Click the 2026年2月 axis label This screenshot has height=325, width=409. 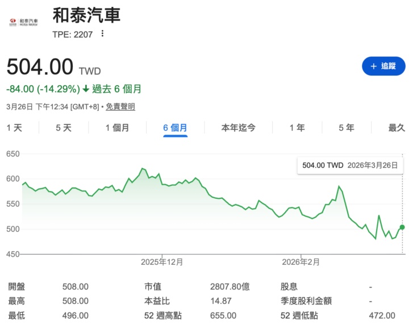[301, 262]
